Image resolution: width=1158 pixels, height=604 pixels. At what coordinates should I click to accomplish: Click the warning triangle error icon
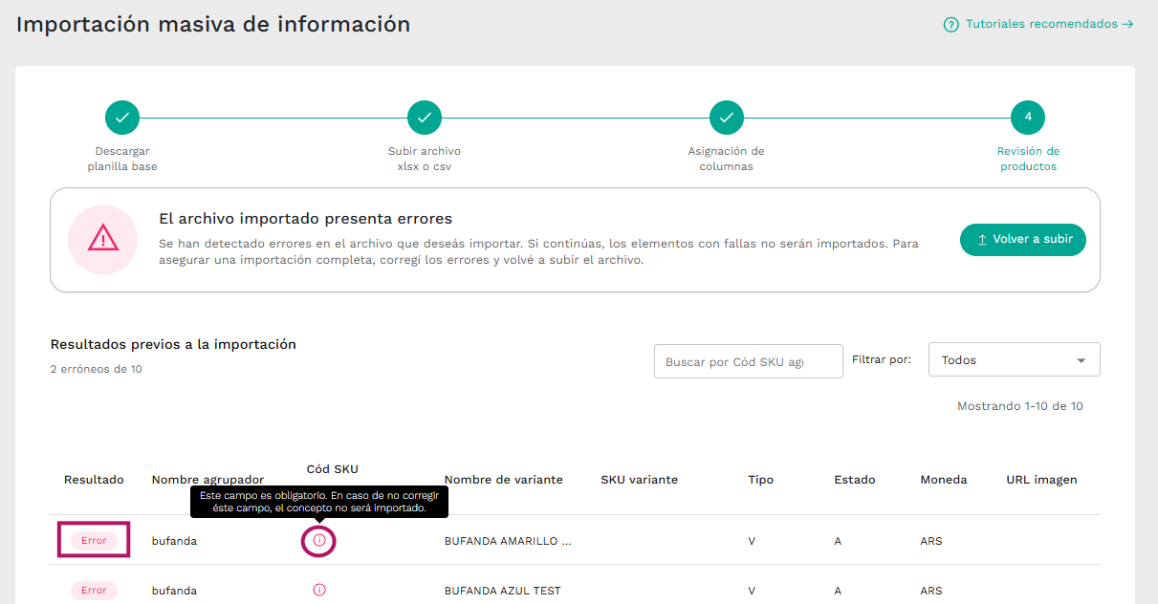(x=102, y=239)
